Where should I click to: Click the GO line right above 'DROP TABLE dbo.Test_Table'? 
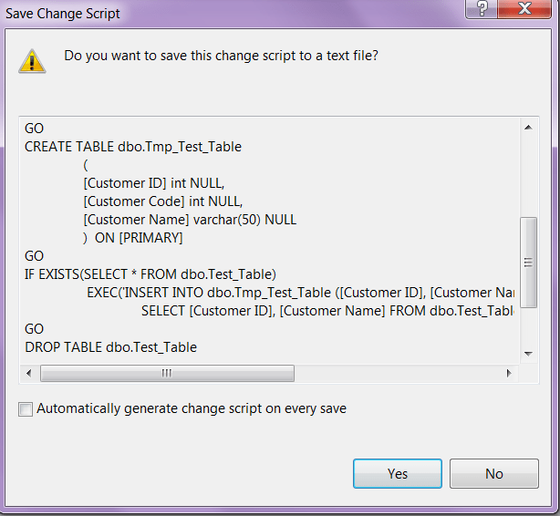(35, 329)
